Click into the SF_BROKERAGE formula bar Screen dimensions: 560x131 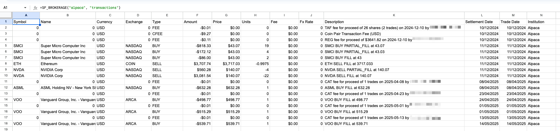(172, 8)
